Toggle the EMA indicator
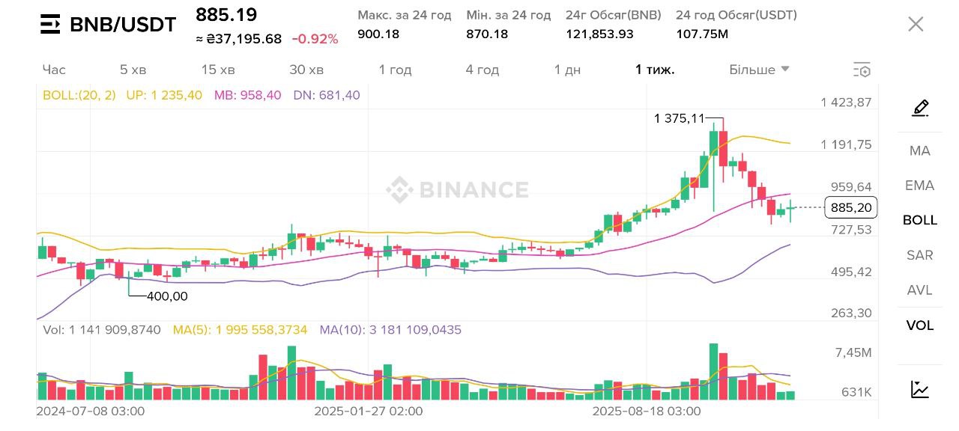The image size is (959, 431). pyautogui.click(x=920, y=186)
